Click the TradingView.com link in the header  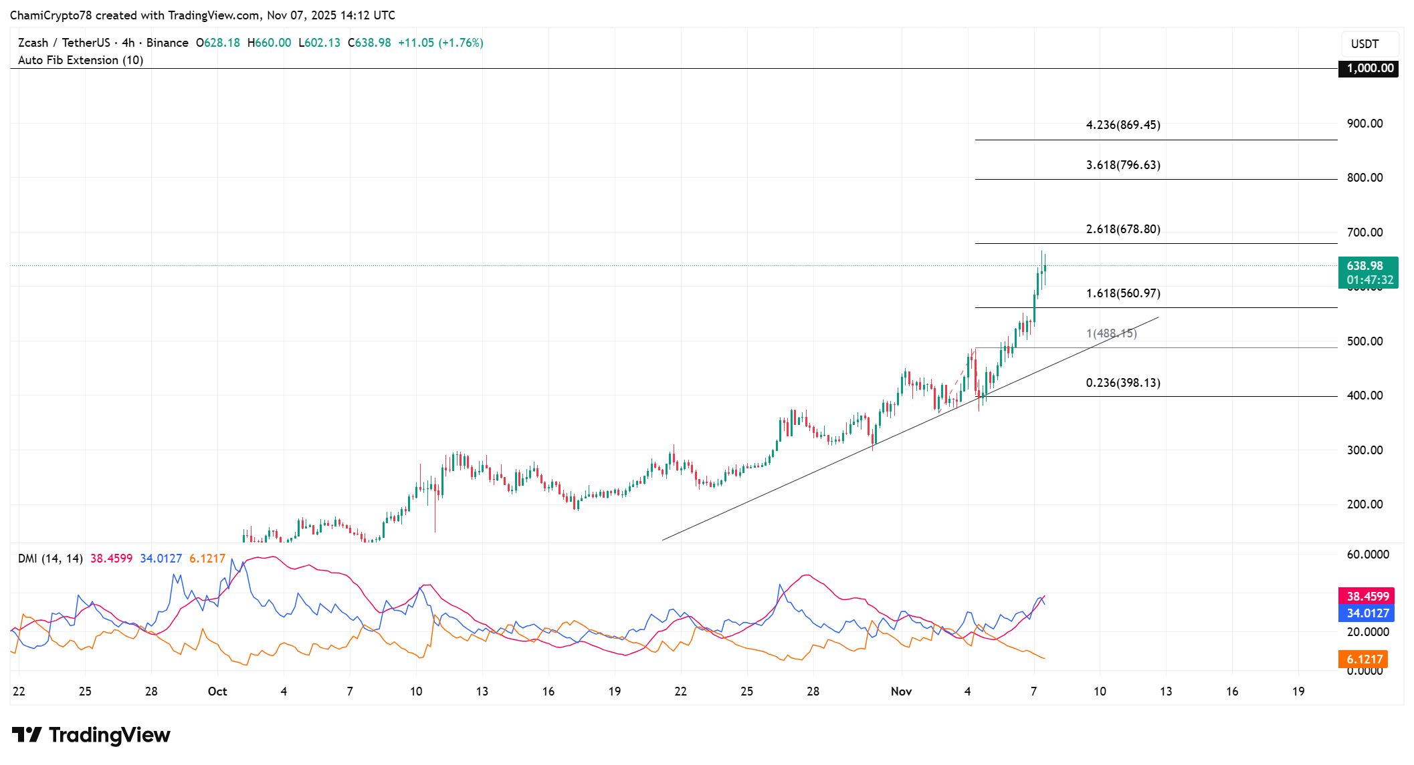pyautogui.click(x=211, y=15)
